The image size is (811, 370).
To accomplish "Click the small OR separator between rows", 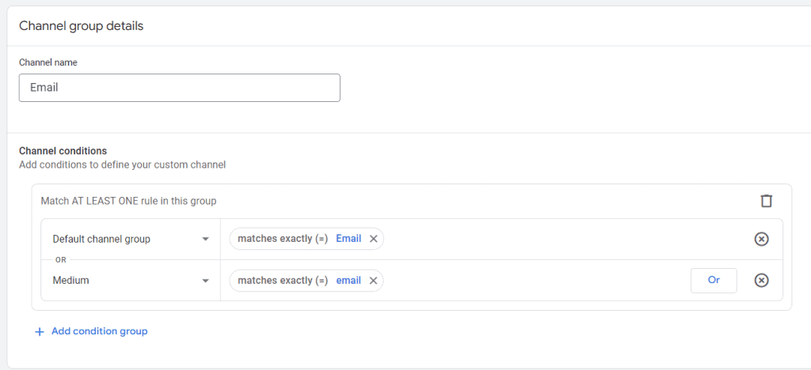I will coord(60,259).
